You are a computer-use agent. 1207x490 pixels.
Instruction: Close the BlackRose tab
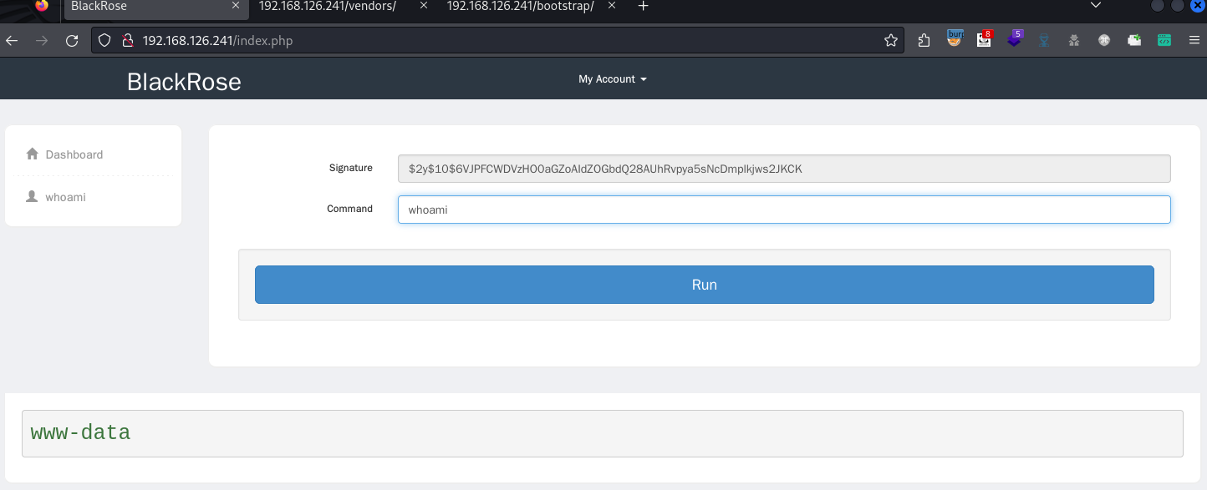(236, 6)
